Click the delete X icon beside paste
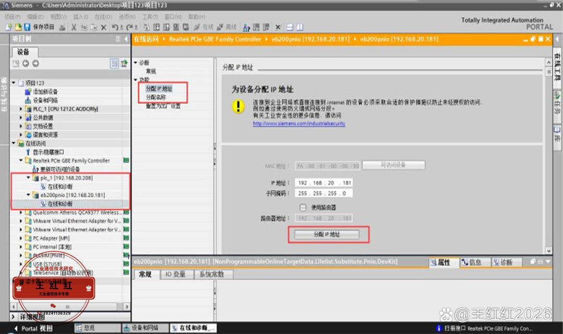 [104, 27]
